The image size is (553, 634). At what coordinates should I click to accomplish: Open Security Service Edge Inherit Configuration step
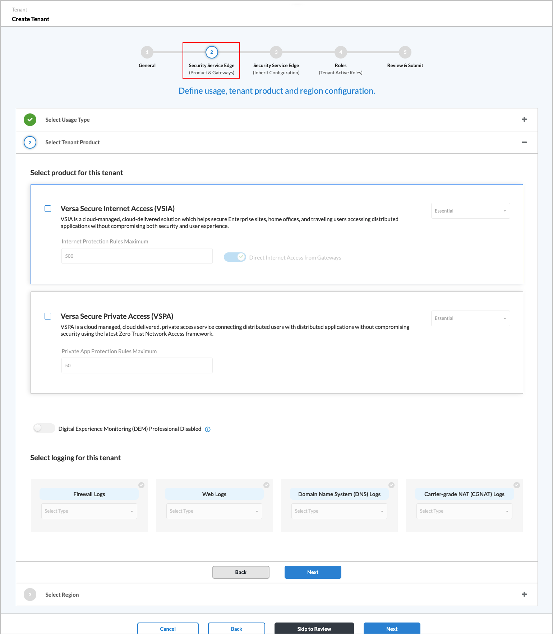point(276,69)
